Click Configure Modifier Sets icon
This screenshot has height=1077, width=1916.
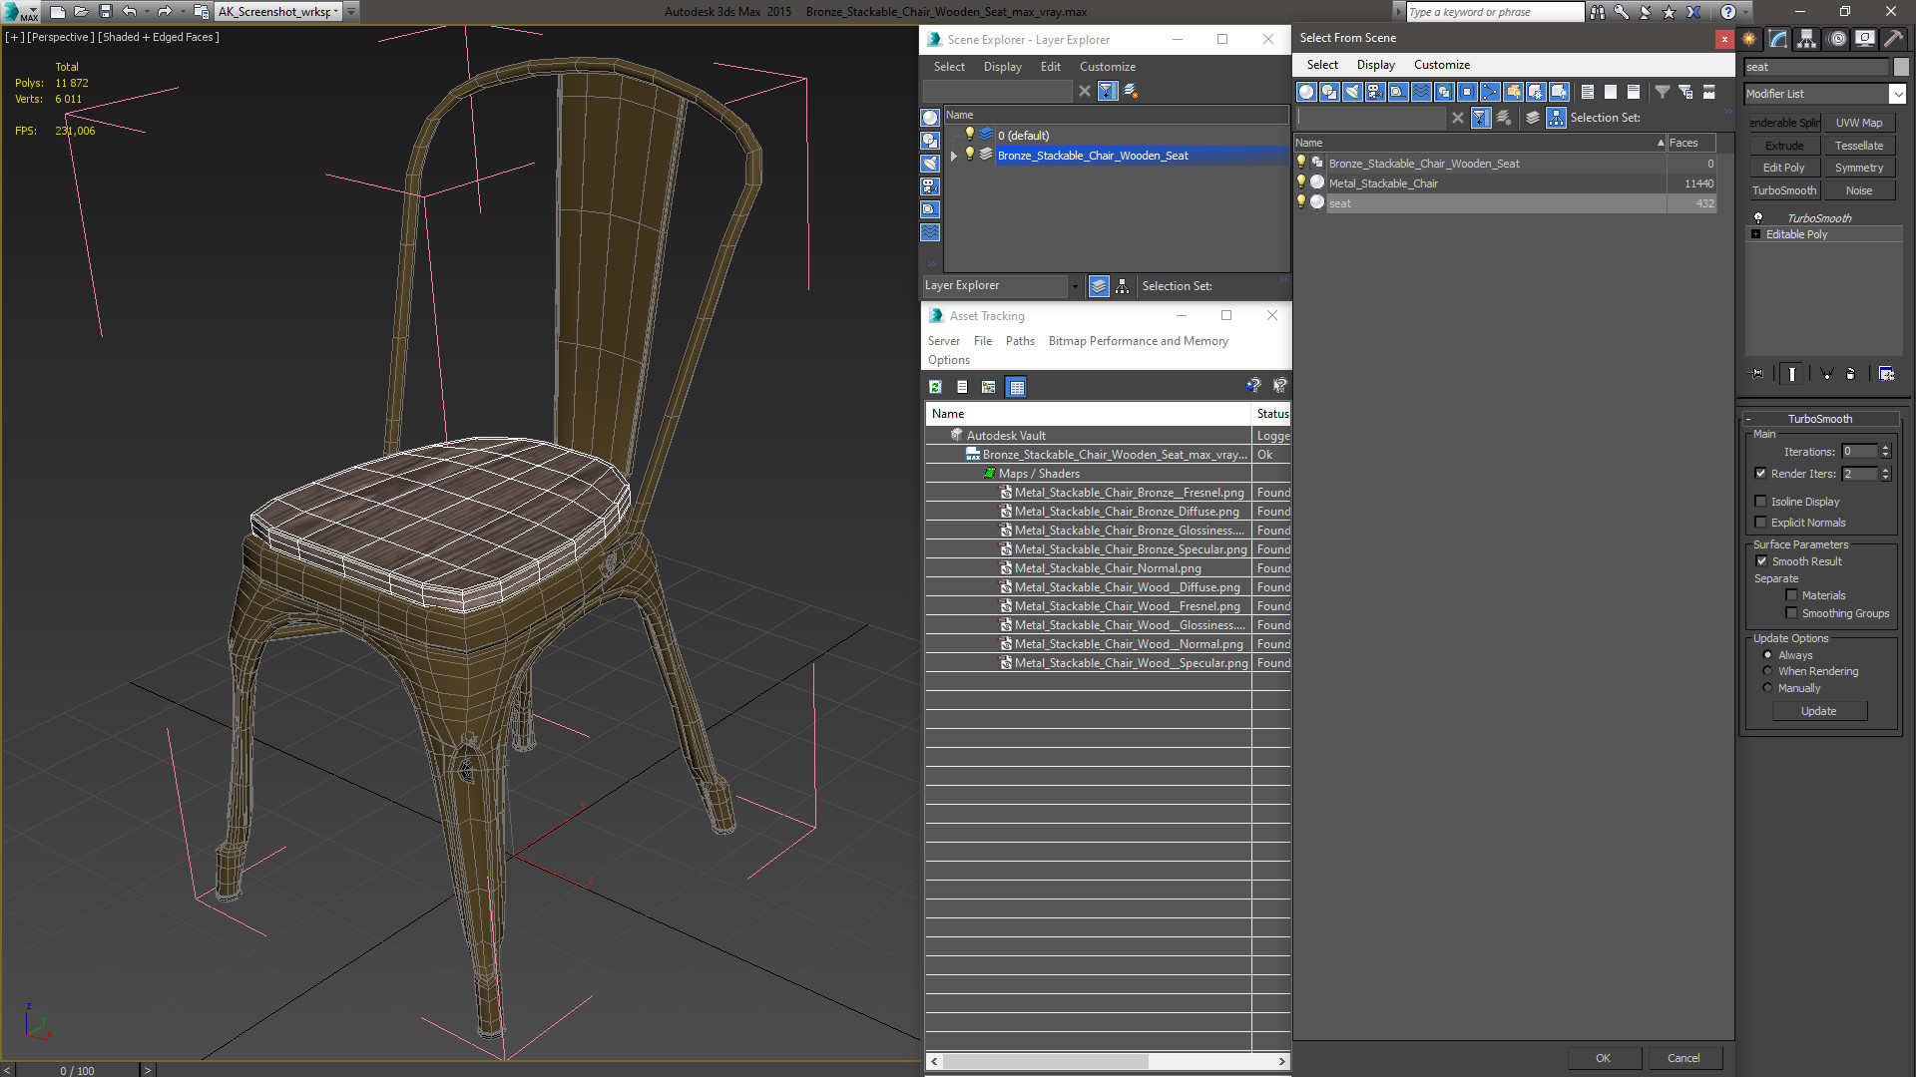click(1886, 374)
